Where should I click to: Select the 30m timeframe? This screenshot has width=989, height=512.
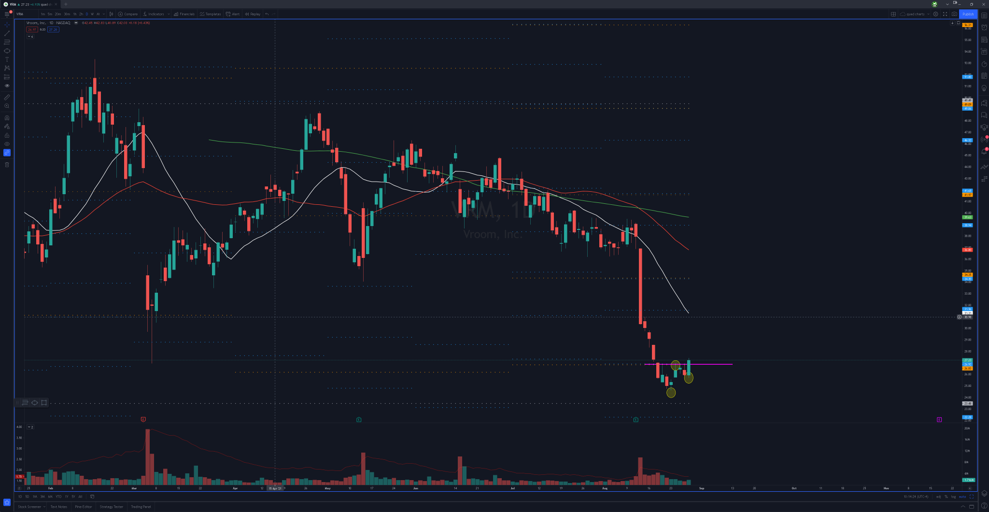[67, 14]
